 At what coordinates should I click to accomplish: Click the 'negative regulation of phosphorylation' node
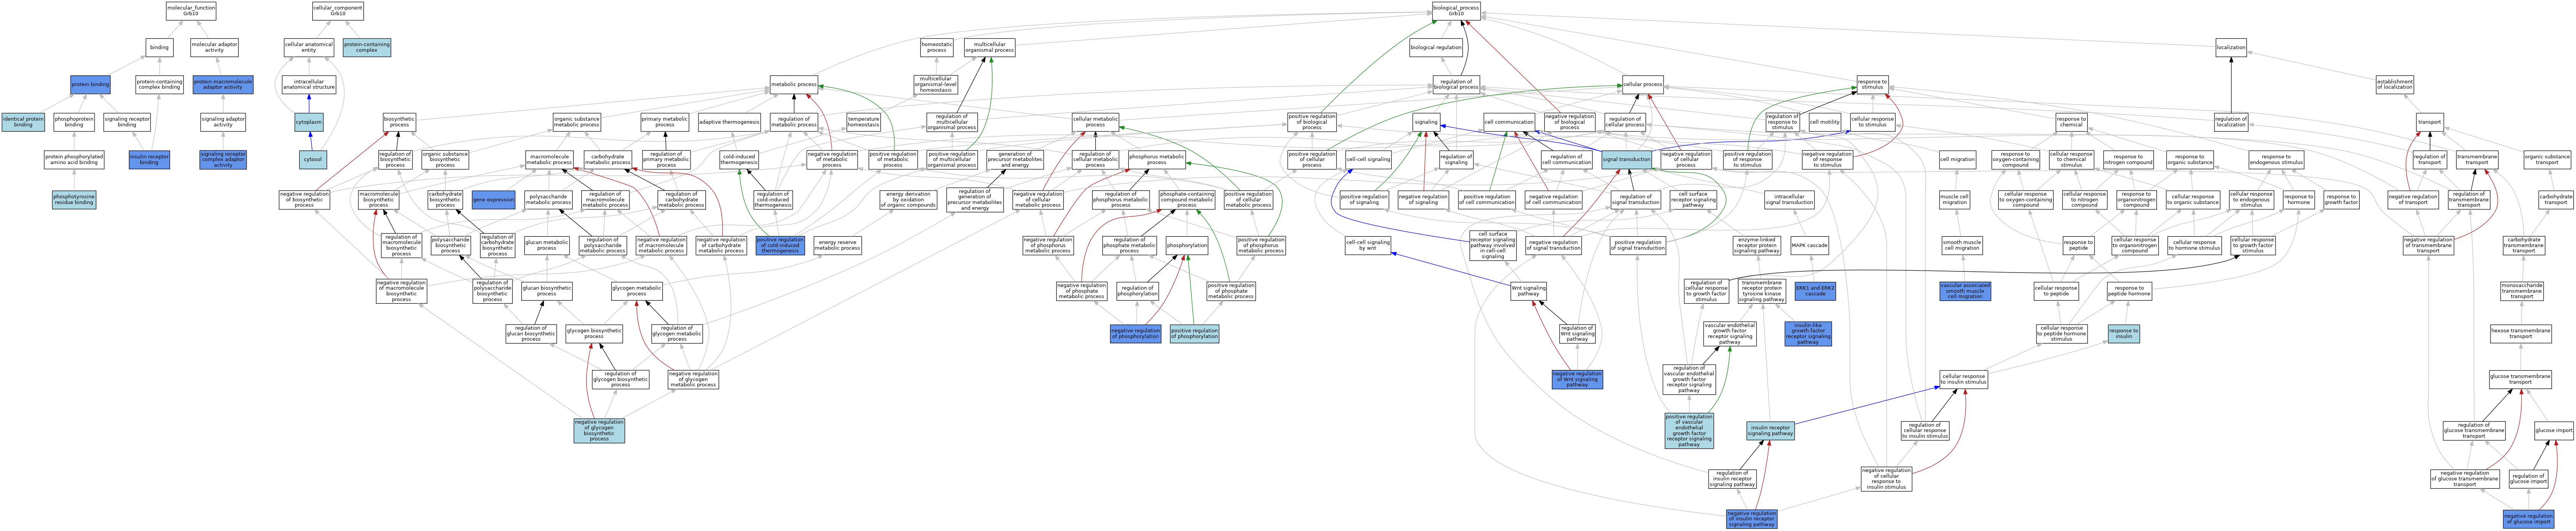tap(1135, 333)
